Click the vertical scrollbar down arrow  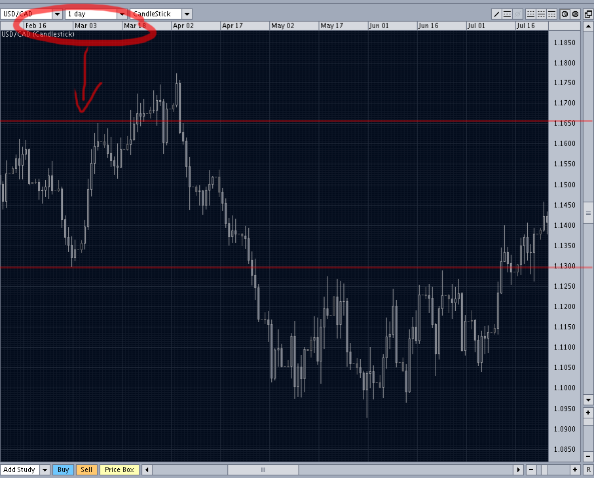(x=588, y=399)
